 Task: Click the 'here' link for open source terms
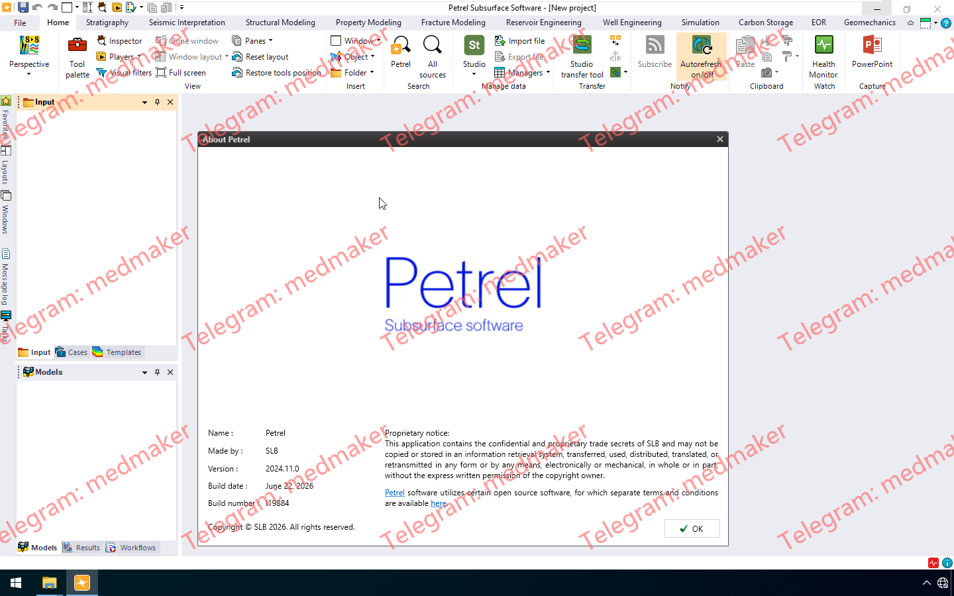point(439,503)
